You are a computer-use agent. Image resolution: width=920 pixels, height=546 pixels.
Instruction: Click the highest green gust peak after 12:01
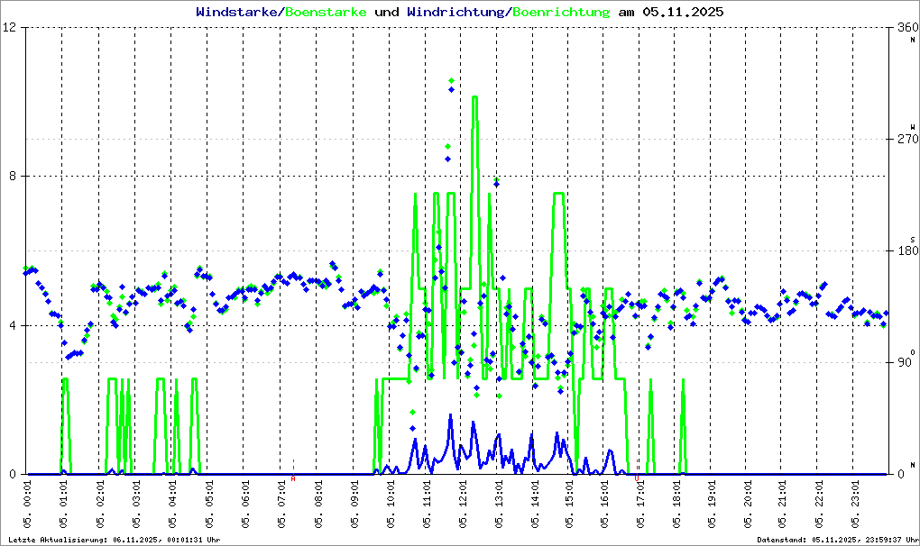(x=474, y=97)
